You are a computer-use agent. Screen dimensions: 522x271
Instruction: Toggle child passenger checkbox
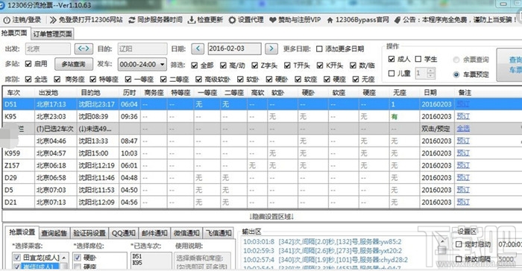(391, 73)
